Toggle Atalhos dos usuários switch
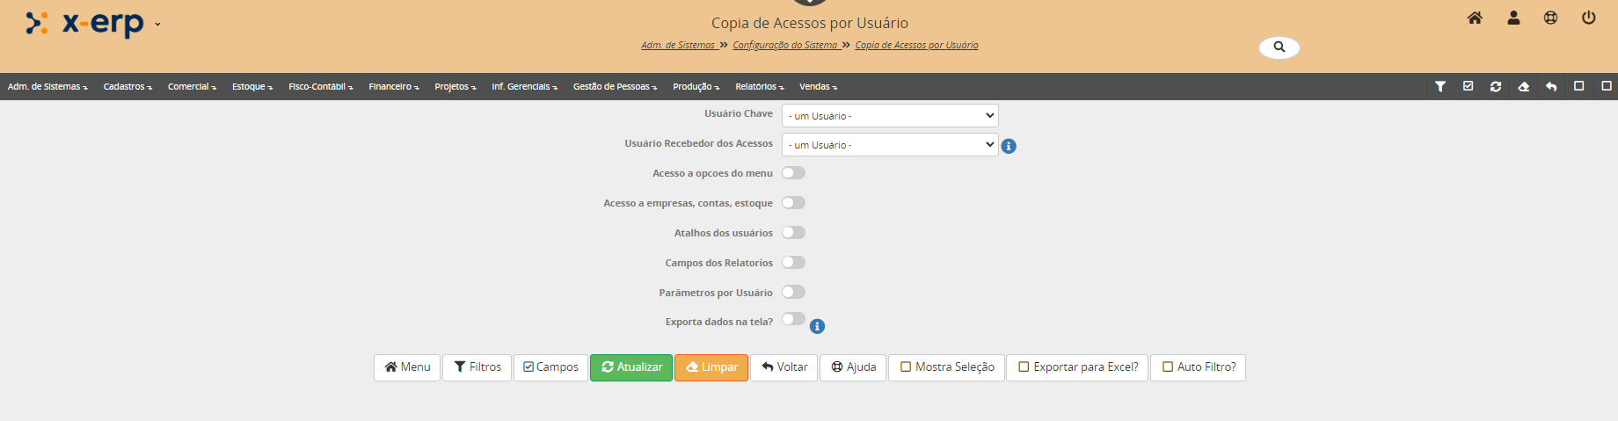1618x421 pixels. 793,233
